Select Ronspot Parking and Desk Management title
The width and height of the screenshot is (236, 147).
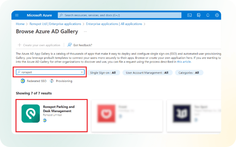pos(59,109)
